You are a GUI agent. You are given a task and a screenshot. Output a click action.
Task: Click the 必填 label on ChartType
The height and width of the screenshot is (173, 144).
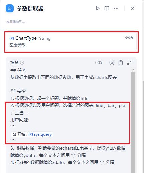point(129,38)
